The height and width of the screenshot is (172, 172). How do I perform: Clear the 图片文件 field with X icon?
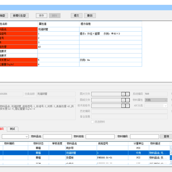[123, 94]
